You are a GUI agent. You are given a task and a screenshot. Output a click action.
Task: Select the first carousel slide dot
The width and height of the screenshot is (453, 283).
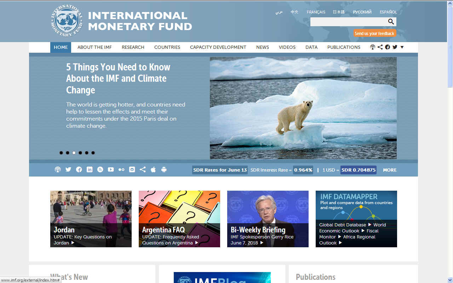[61, 153]
